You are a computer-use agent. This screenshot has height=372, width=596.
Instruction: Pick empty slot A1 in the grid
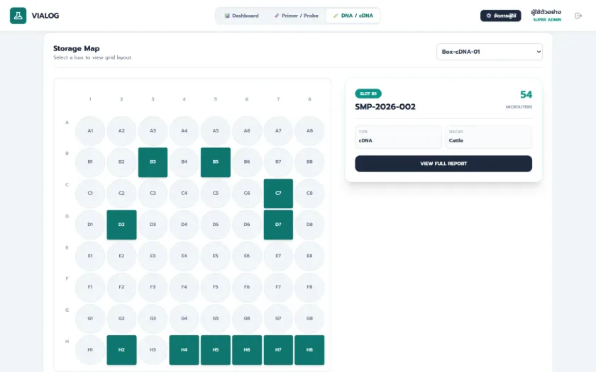tap(90, 131)
